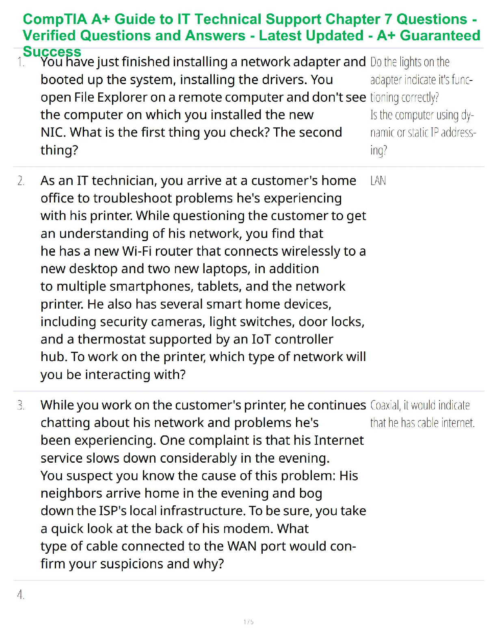
Task: Click question number 1 marker
Action: [21, 62]
